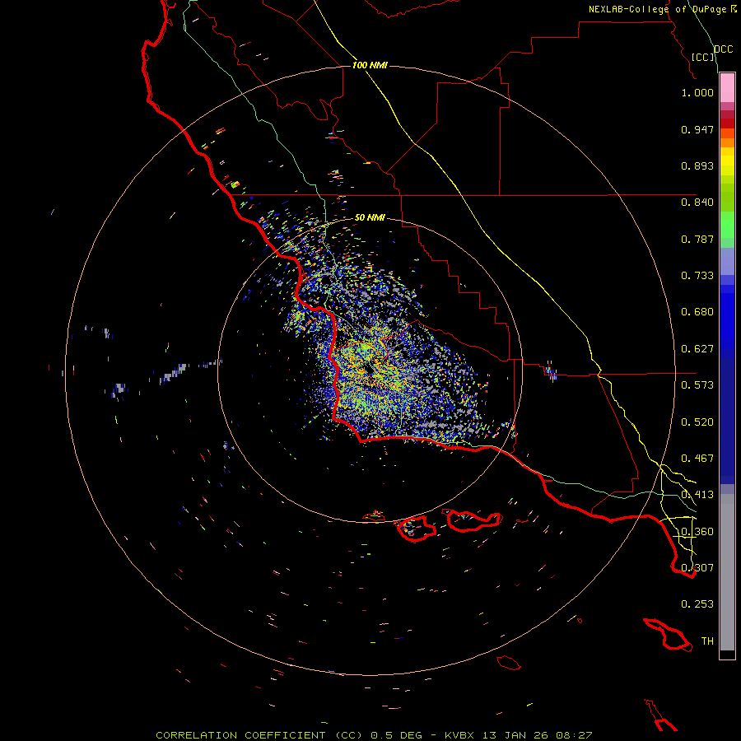Click the 08:27 timestamp
Image resolution: width=741 pixels, height=741 pixels.
click(573, 735)
